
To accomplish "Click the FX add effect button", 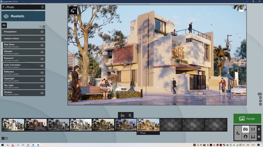I will click(x=4, y=25).
